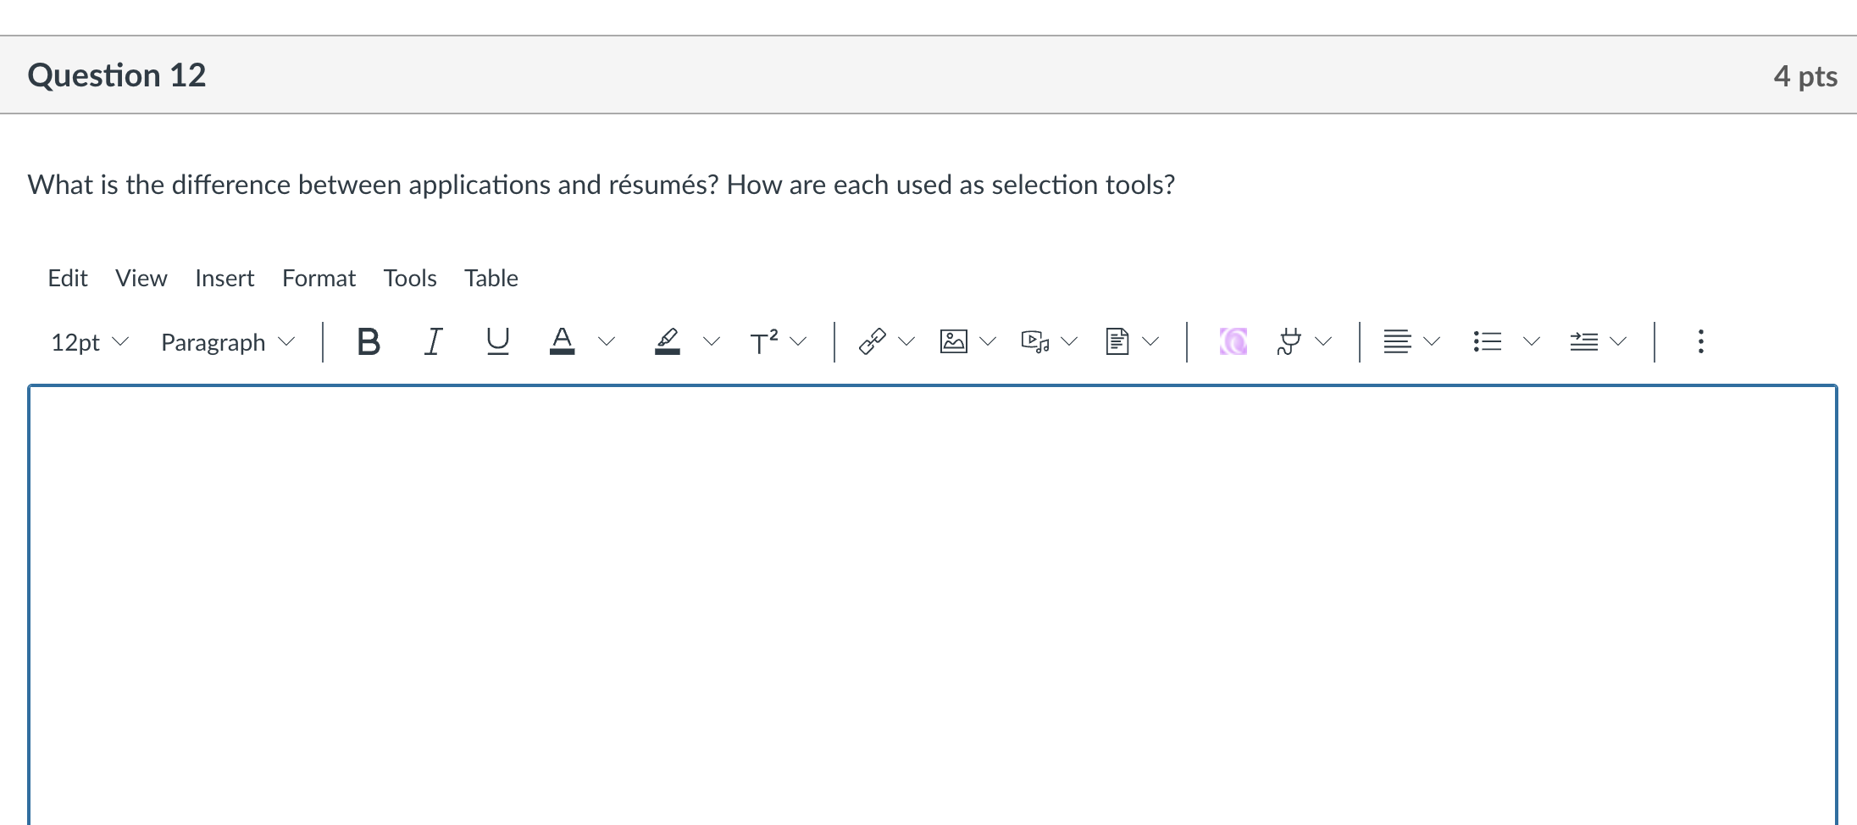Toggle underline formatting
Viewport: 1857px width, 825px height.
(496, 341)
